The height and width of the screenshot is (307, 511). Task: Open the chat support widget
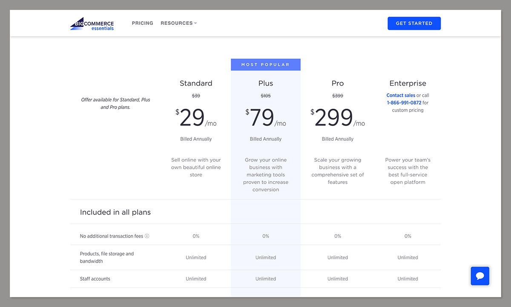click(x=480, y=276)
